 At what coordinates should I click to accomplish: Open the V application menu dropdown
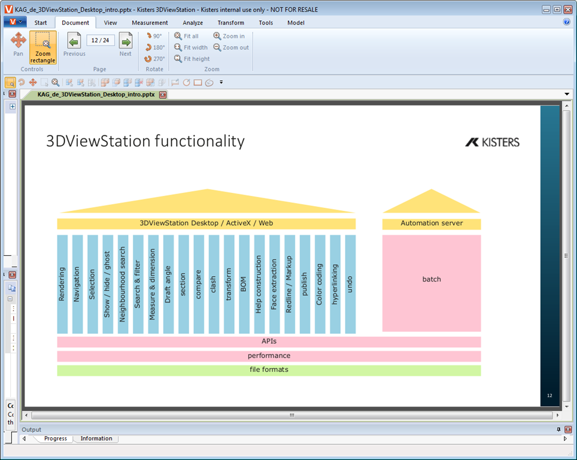pos(15,22)
